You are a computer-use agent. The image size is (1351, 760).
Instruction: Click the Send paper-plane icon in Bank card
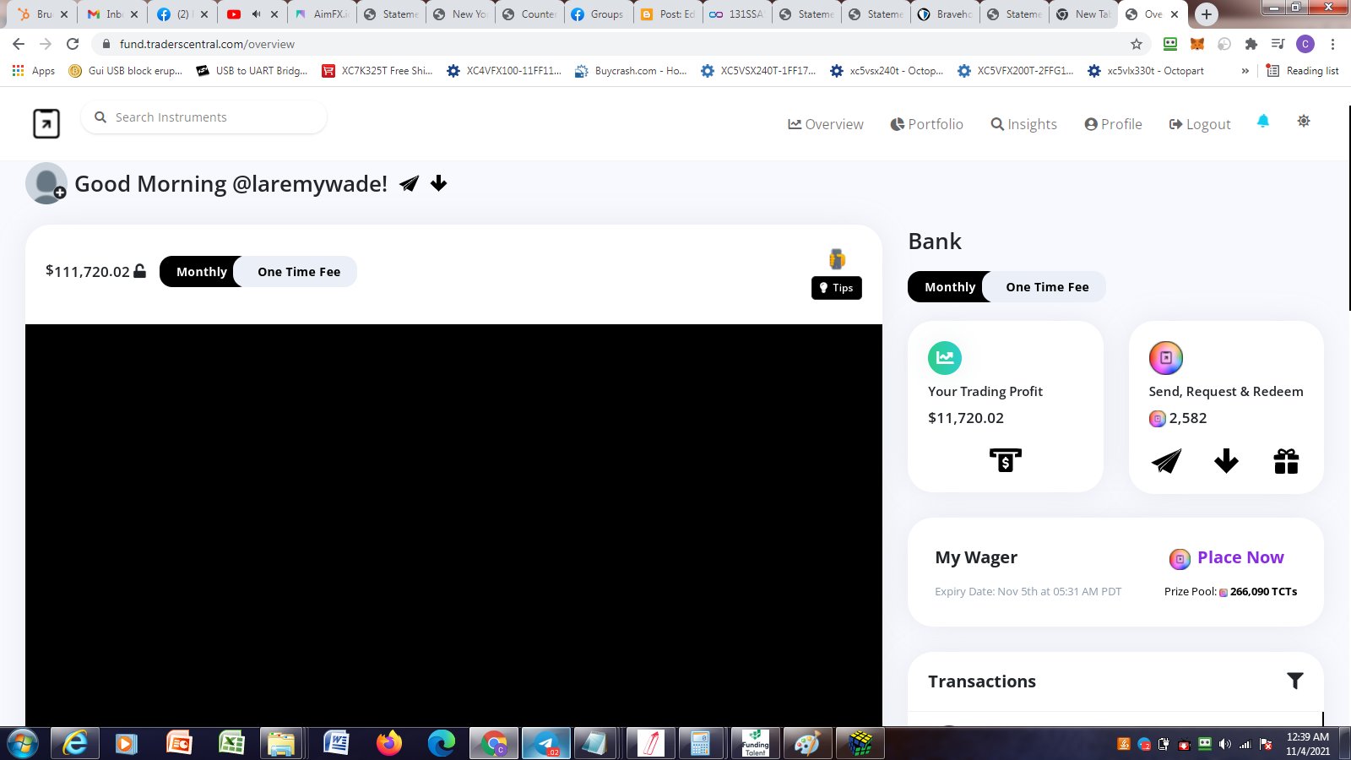pos(1166,461)
